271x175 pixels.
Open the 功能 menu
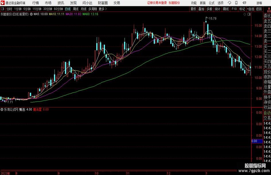[x=194, y=3]
